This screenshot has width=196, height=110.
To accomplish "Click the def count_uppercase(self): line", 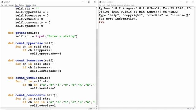I will [32, 43].
